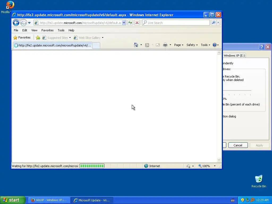This screenshot has height=204, width=272.
Task: Expand the address bar autocomplete dropdown
Action: point(124,23)
